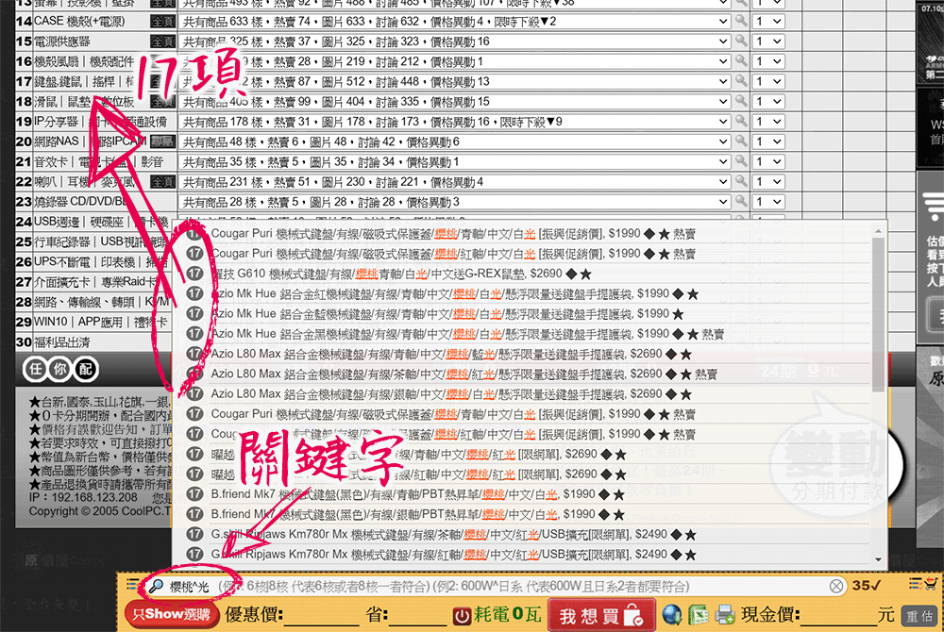The width and height of the screenshot is (944, 632).
Task: Clear the keyword search with the X icon
Action: [835, 586]
